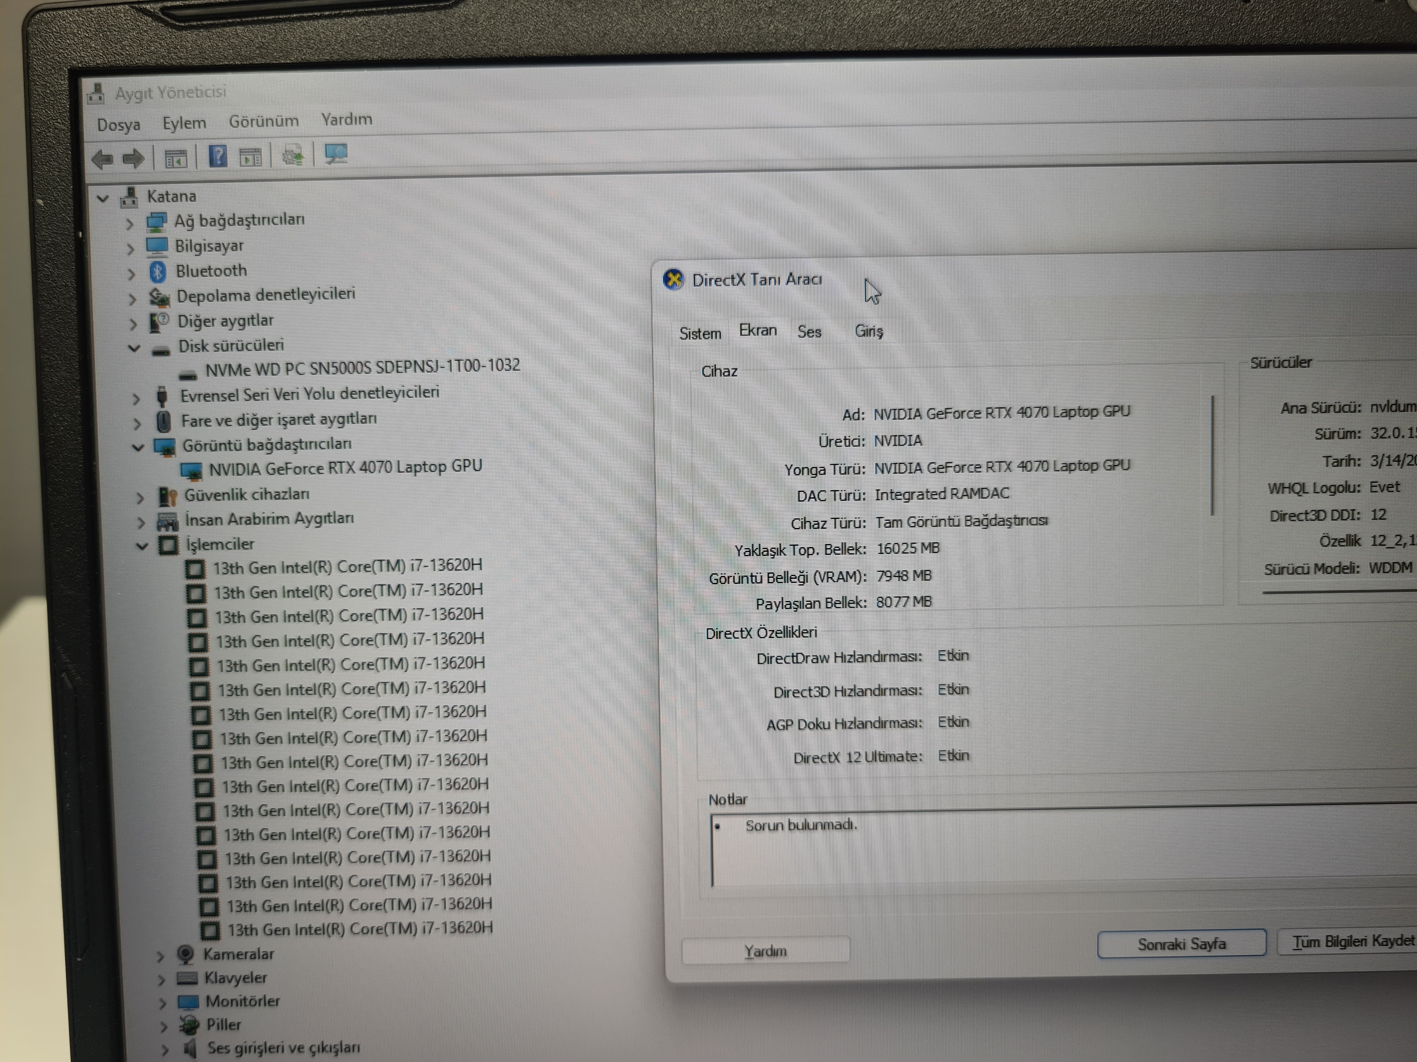Viewport: 1417px width, 1062px height.
Task: Expand the Ağ bağdaştırıcıları node
Action: pyautogui.click(x=129, y=223)
